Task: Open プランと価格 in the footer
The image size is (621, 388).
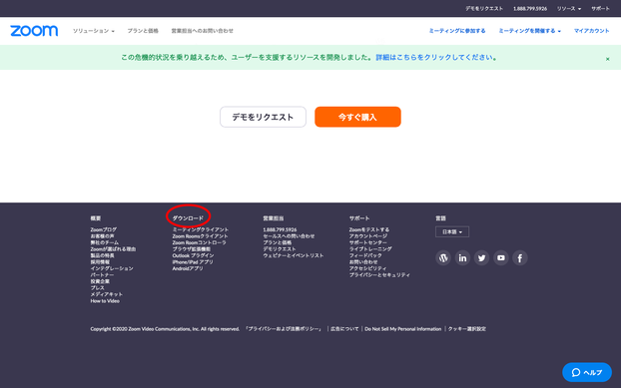Action: tap(278, 242)
